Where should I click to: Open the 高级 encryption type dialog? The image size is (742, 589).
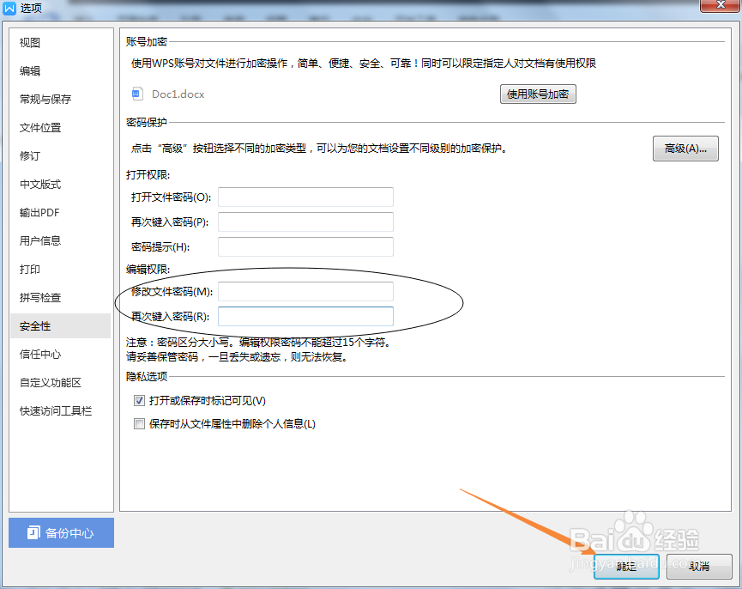(x=685, y=148)
